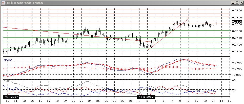
Task: Click date label 25 on the time axis
Action: click(x=98, y=101)
